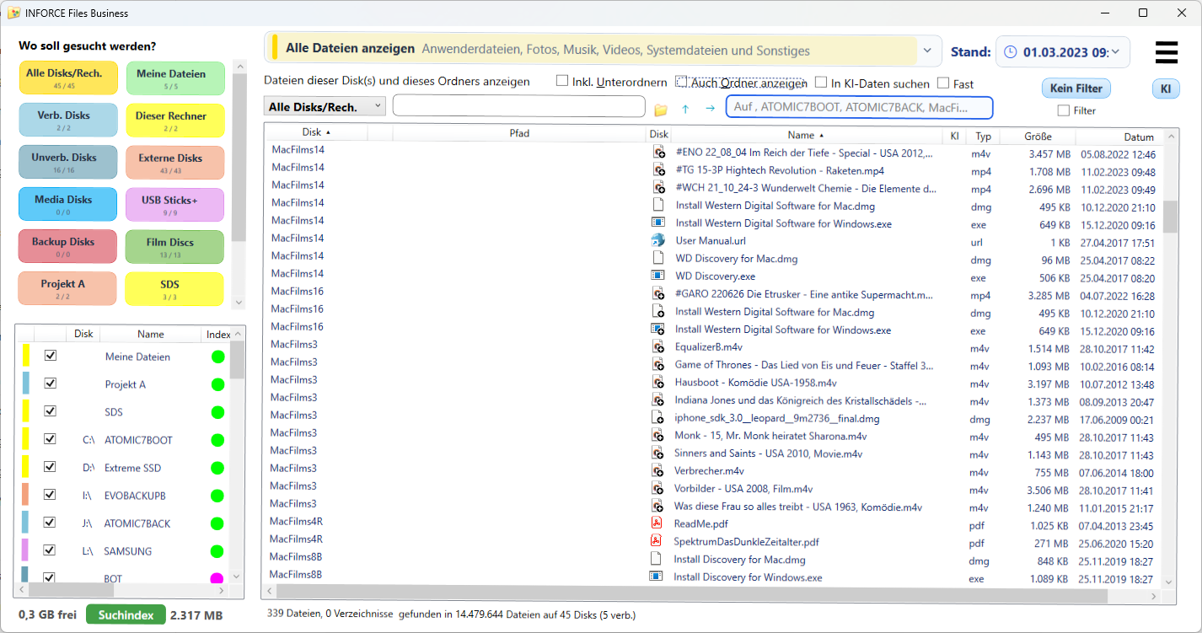Viewport: 1202px width, 633px height.
Task: Click the exe icon for Install Discovery for Windows.exe
Action: pyautogui.click(x=656, y=577)
